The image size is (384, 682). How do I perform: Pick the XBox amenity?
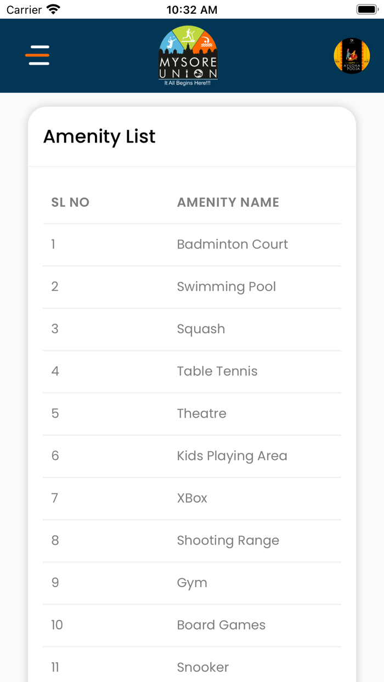[x=192, y=498]
